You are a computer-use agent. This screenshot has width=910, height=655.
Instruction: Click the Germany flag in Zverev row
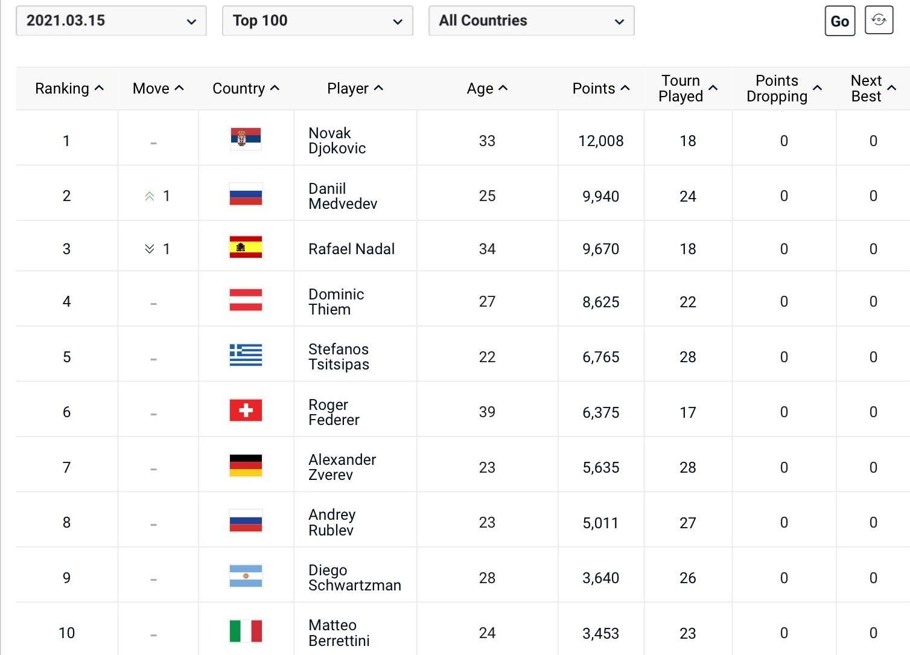[x=246, y=465]
